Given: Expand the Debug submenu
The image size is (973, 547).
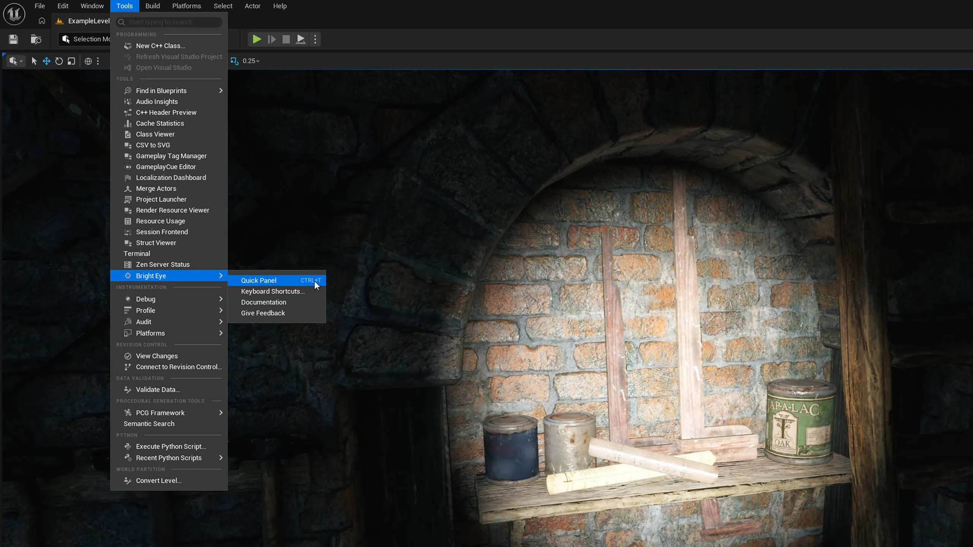Looking at the screenshot, I should point(169,299).
